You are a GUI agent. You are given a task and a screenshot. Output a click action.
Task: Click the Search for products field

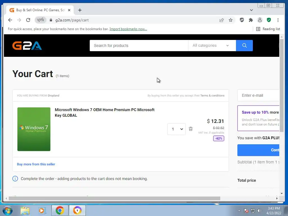pos(139,46)
